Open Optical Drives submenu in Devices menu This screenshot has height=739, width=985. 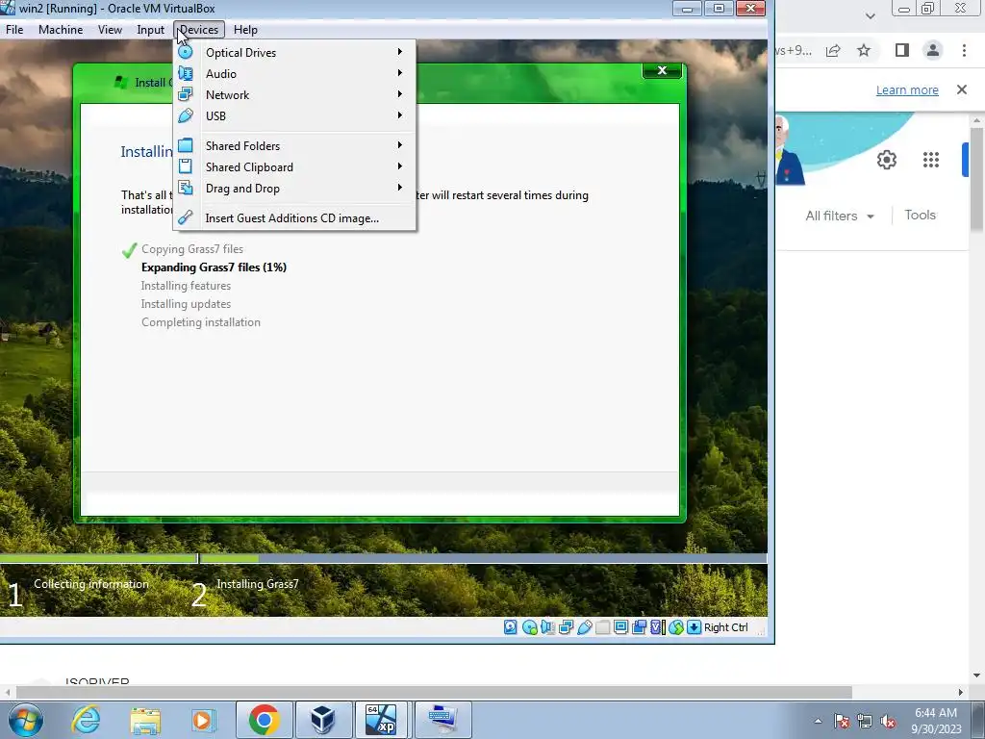pyautogui.click(x=294, y=52)
